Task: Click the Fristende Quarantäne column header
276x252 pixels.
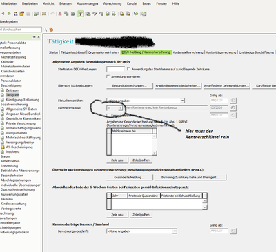Action: [x=144, y=196]
